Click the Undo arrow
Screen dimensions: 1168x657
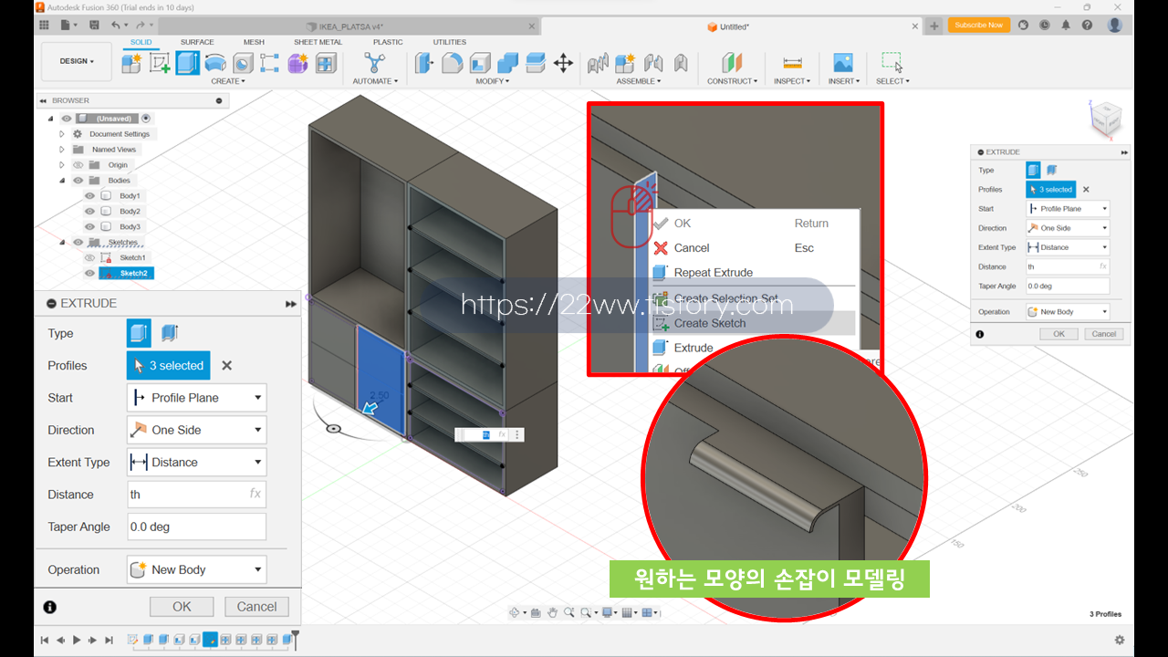pos(115,26)
